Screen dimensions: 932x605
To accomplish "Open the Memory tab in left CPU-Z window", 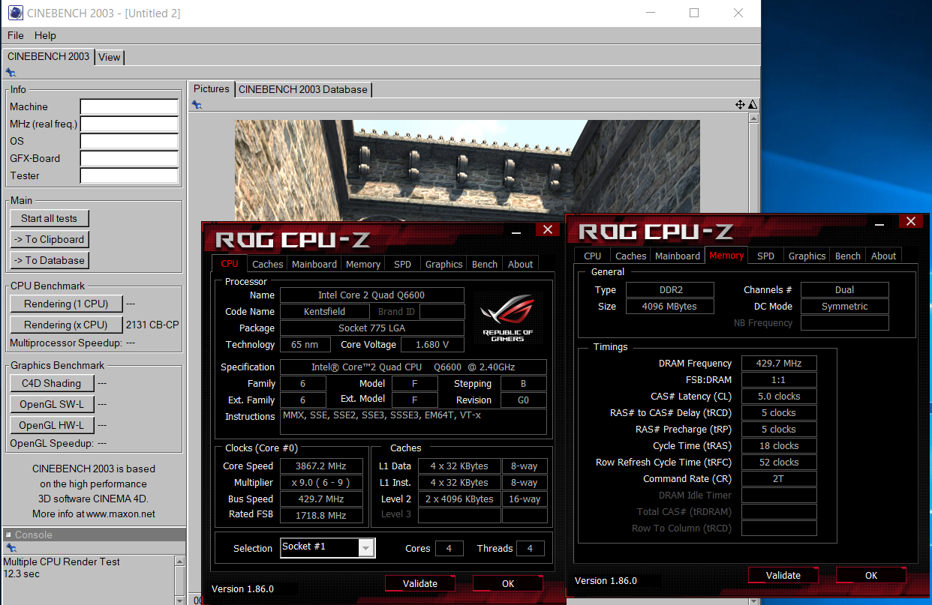I will coord(363,264).
